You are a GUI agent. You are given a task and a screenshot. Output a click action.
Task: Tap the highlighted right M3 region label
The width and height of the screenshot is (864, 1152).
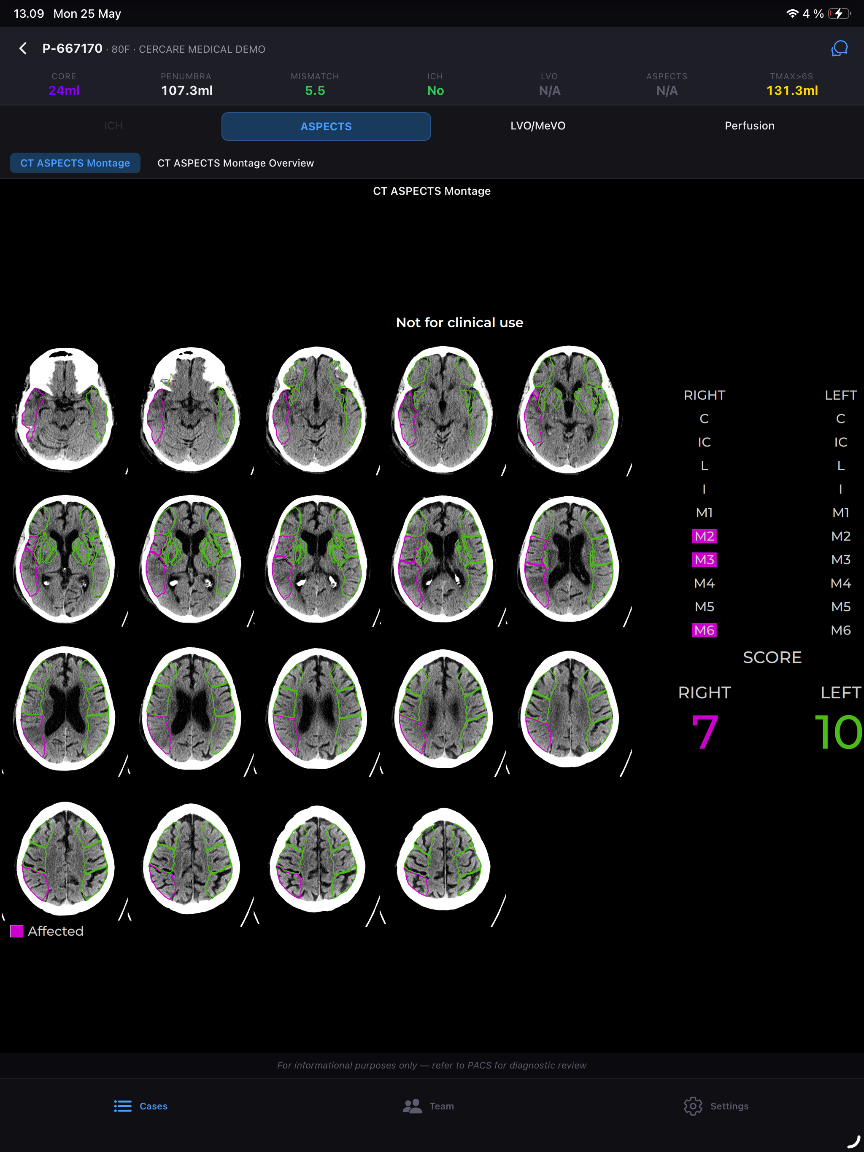[704, 560]
